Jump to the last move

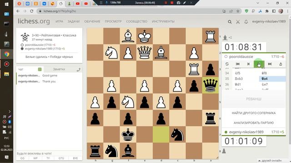coord(270,64)
